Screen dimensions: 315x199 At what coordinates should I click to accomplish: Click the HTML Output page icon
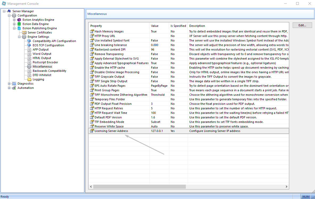pyautogui.click(x=29, y=58)
